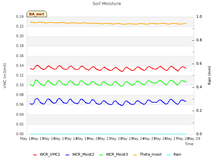The height and width of the screenshot is (161, 214).
Task: Click the cyan Rain legend swatch
Action: 169,155
